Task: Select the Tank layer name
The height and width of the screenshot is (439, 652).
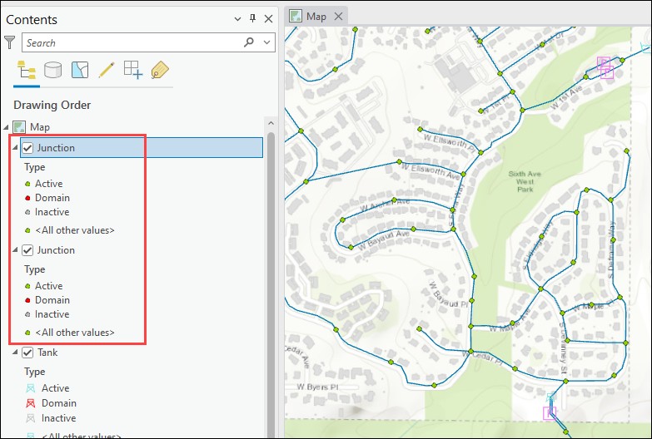Action: click(47, 353)
